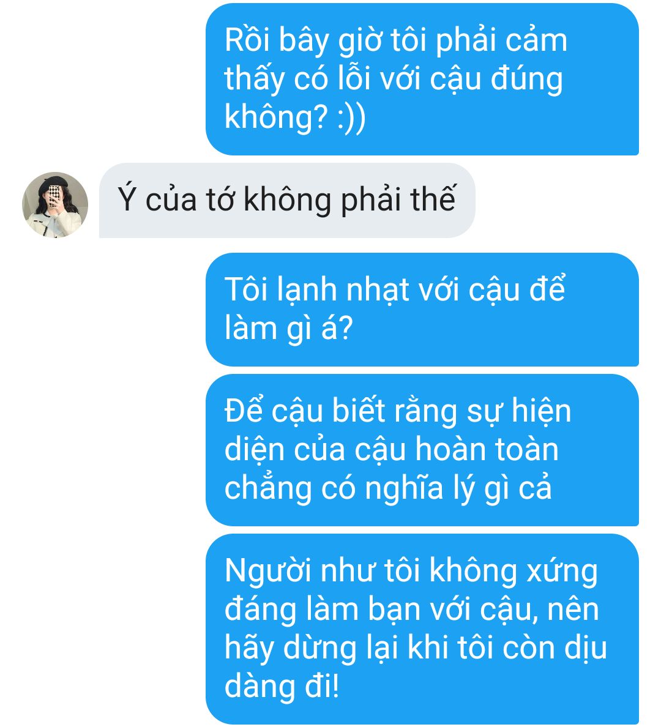Image resolution: width=661 pixels, height=727 pixels.
Task: Click the ":))" emoticon in the first message
Action: click(x=351, y=117)
